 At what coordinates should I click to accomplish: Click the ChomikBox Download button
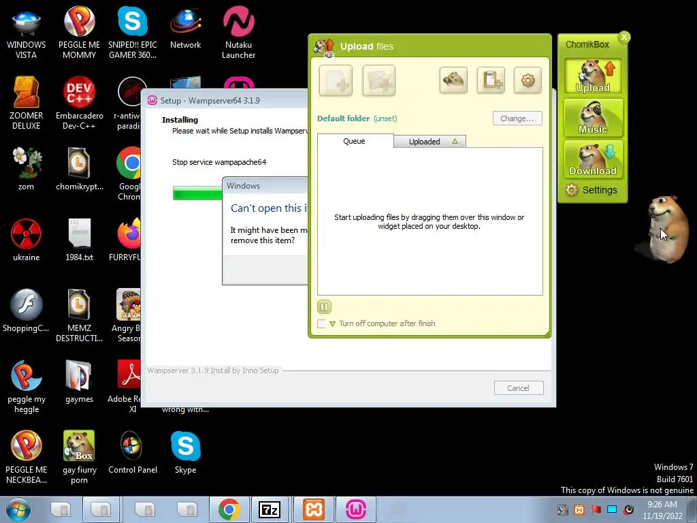(593, 159)
